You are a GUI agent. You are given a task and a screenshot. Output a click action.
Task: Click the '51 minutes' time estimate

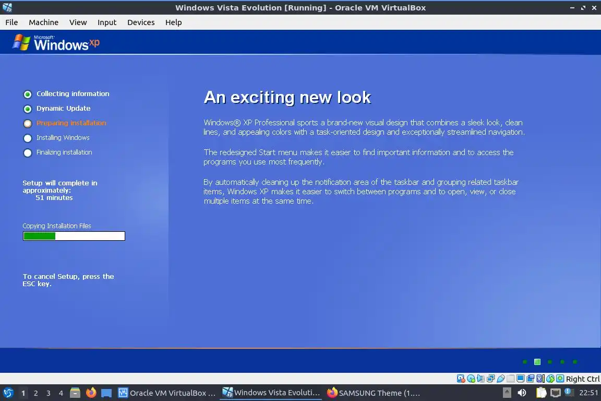point(54,197)
